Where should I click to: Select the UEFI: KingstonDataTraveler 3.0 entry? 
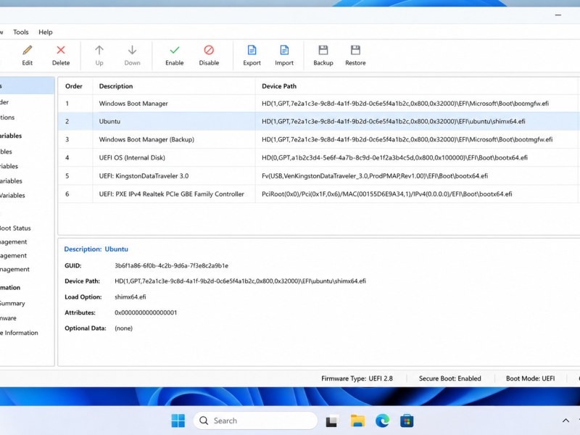319,175
